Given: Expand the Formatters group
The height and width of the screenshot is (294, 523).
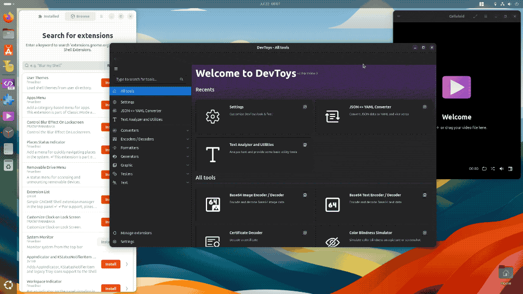Looking at the screenshot, I should 188,148.
